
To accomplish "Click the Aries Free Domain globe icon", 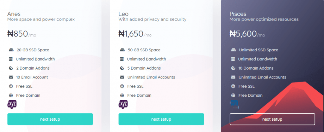I will (x=11, y=95).
